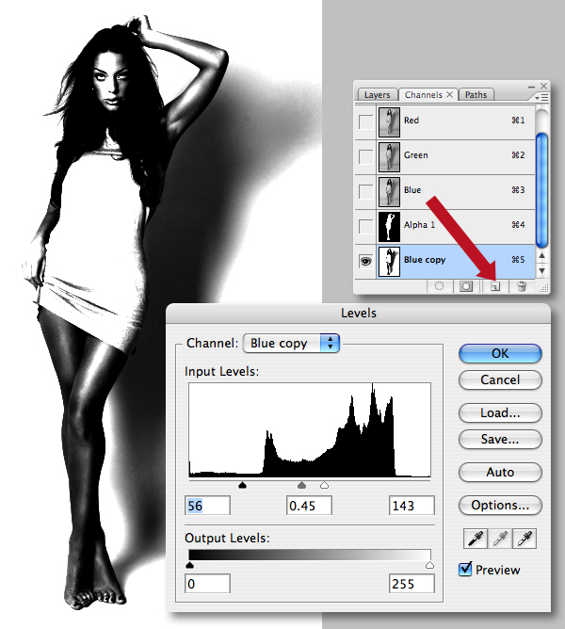This screenshot has width=565, height=629.
Task: Switch to the Paths tab
Action: 476,95
